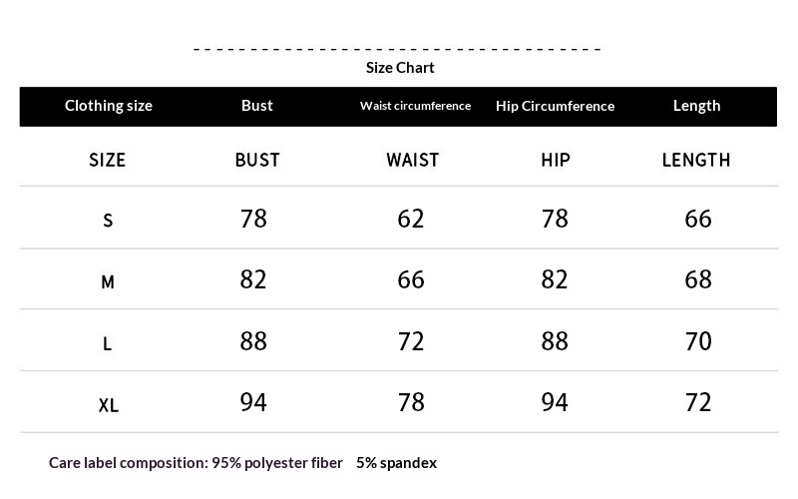This screenshot has width=798, height=499.
Task: Click the uppercase WAIST column label
Action: click(x=412, y=160)
